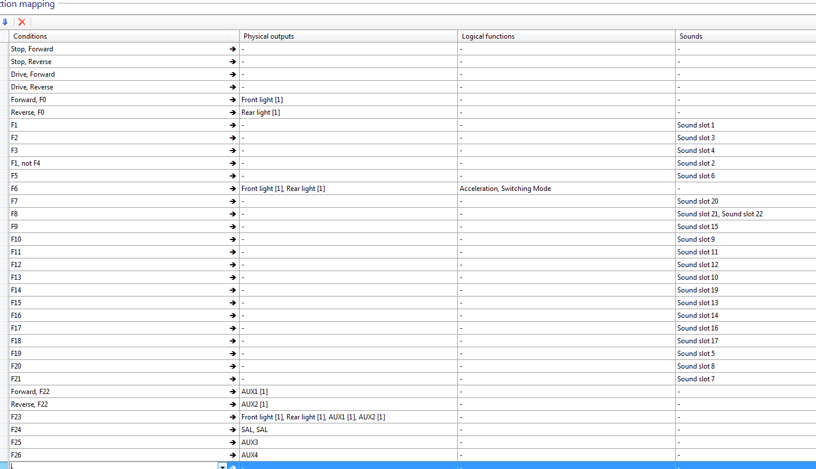The height and width of the screenshot is (469, 816).
Task: Click the Sounds column header
Action: 745,36
